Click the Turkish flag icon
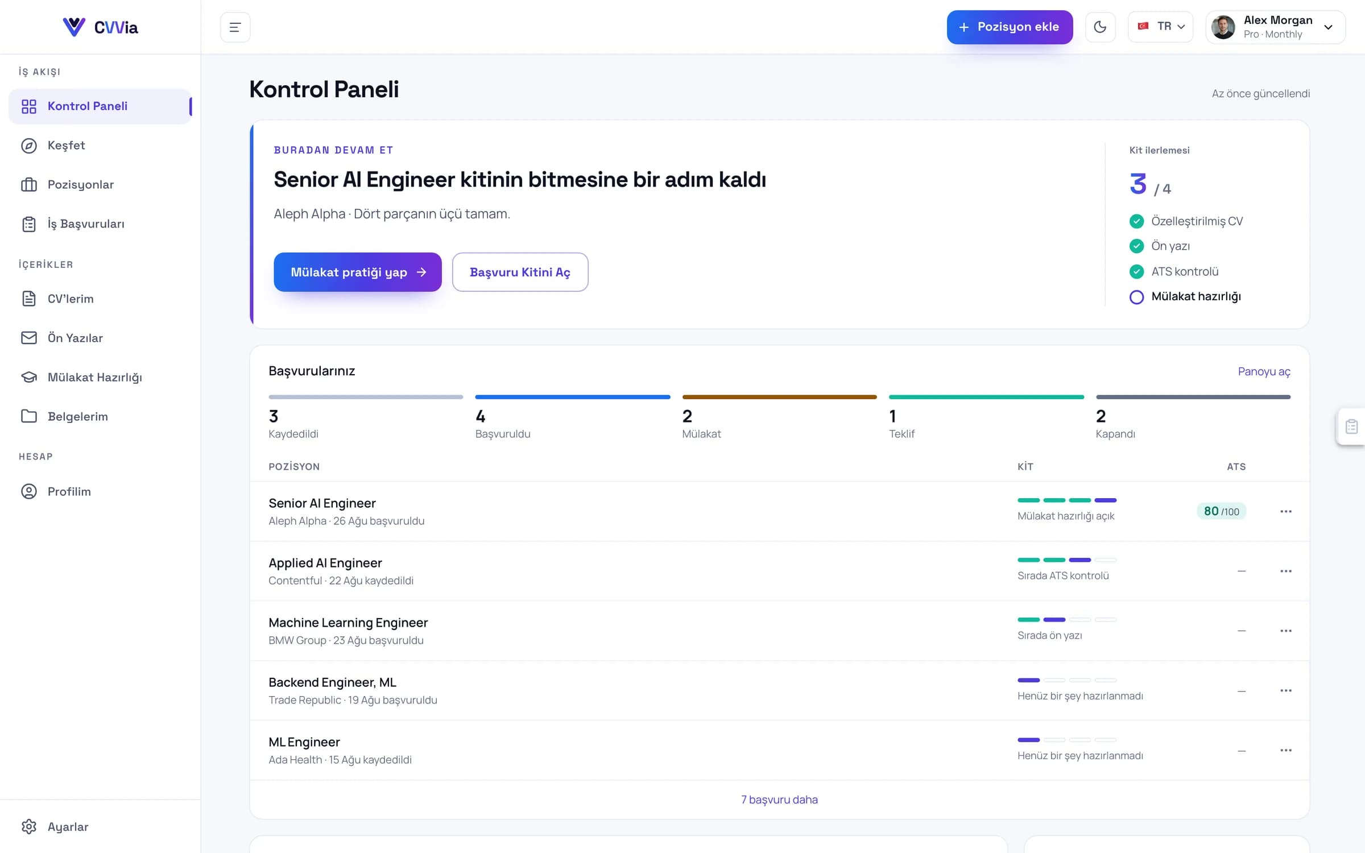Image resolution: width=1365 pixels, height=853 pixels. point(1143,26)
